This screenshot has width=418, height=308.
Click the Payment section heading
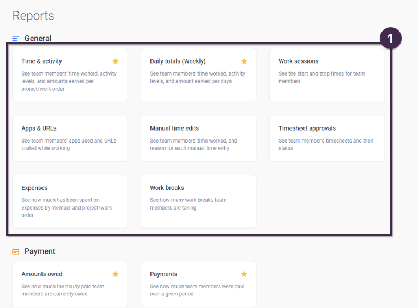pyautogui.click(x=40, y=251)
